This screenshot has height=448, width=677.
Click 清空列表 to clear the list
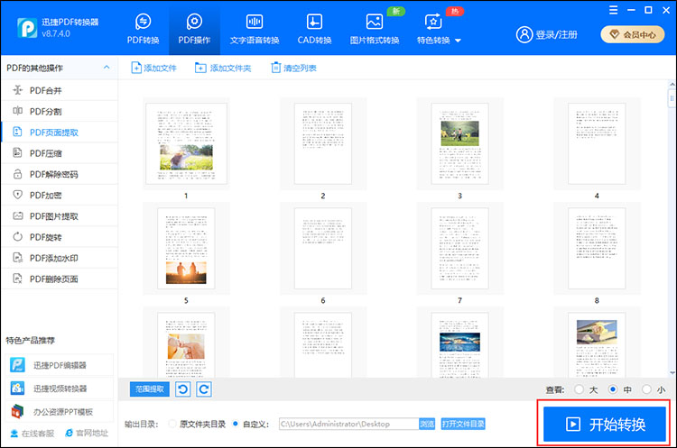pos(293,68)
